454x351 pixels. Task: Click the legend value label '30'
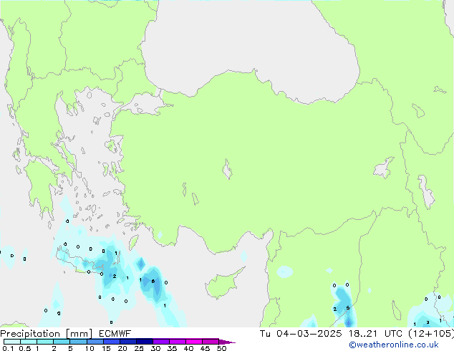tap(155, 348)
